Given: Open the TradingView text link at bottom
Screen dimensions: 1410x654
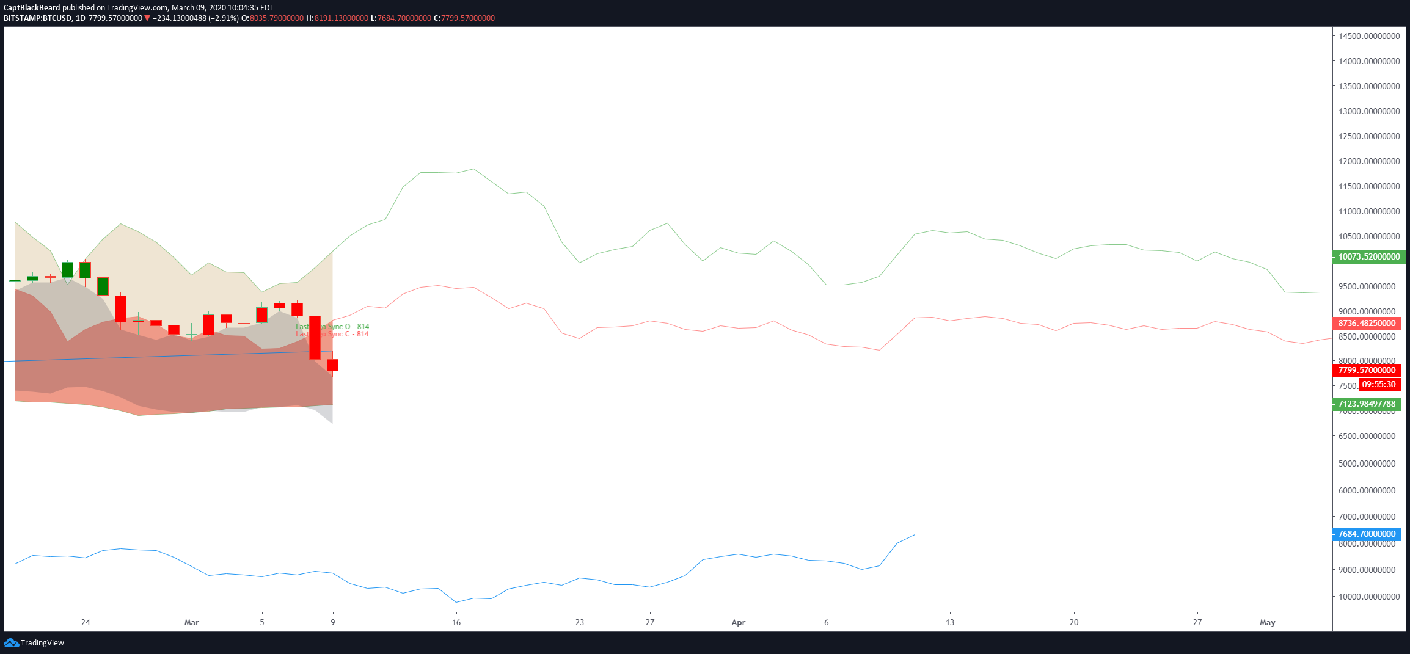Looking at the screenshot, I should 42,642.
